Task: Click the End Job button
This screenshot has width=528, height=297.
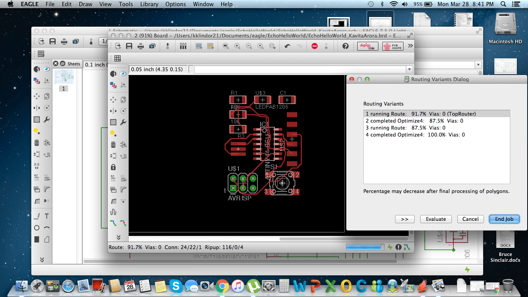Action: click(x=504, y=219)
